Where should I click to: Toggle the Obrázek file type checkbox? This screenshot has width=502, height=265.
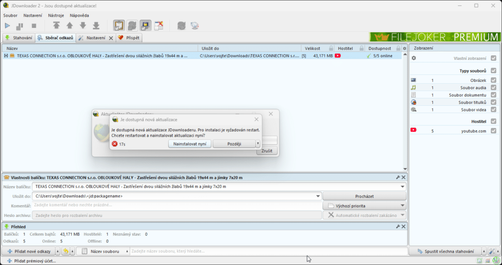493,80
